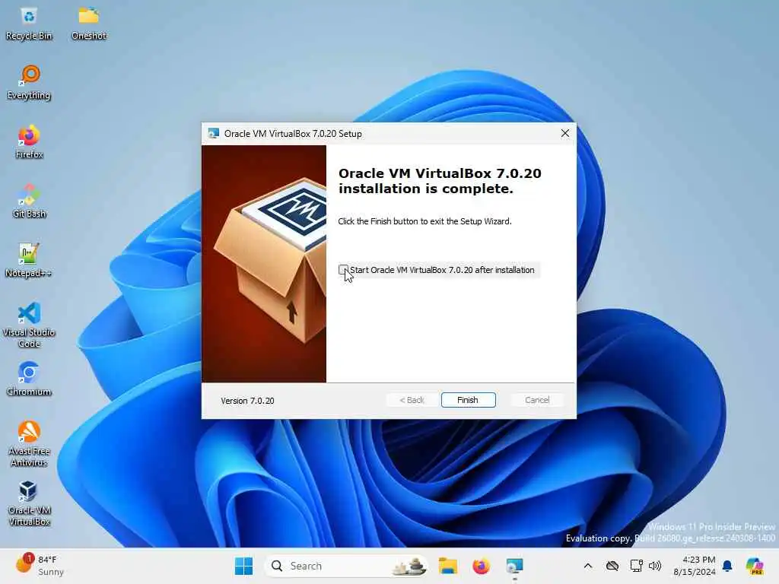Click 'Click the Finish button to exit' text

point(424,221)
